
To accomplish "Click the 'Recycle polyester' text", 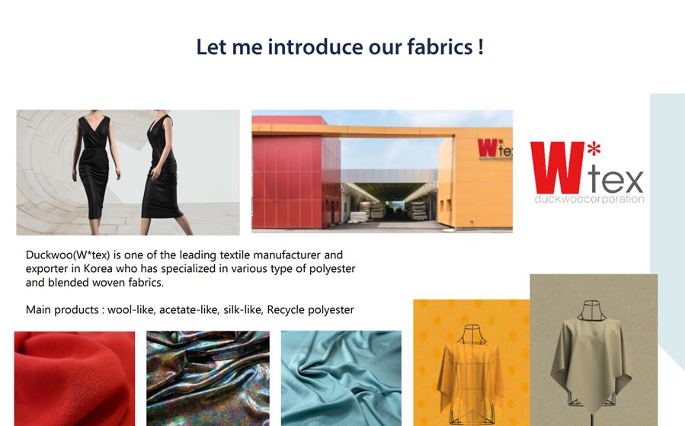I will point(311,309).
